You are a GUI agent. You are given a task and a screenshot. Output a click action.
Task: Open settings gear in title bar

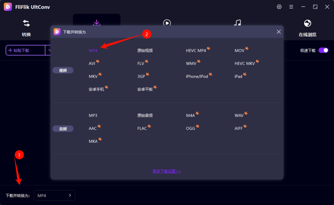pyautogui.click(x=279, y=7)
